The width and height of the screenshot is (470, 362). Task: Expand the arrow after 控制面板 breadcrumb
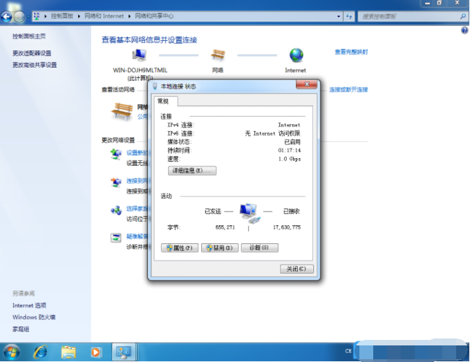click(x=79, y=16)
